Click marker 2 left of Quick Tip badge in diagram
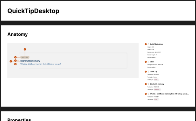This screenshot has width=196, height=121. tap(15, 57)
